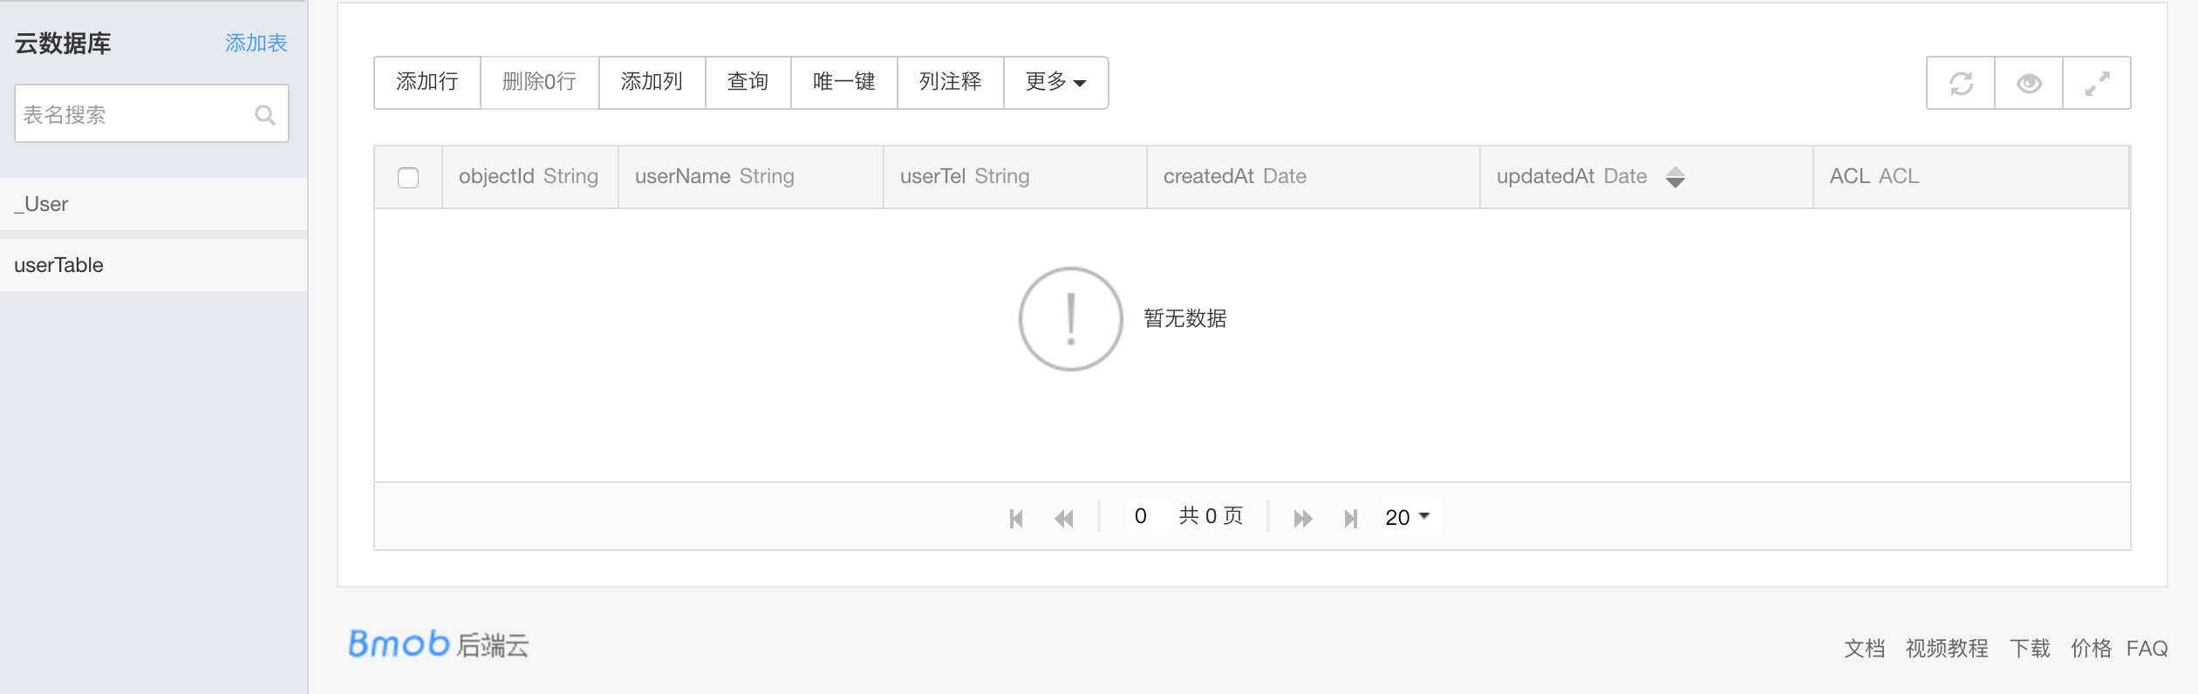Click the 添加行 button
This screenshot has height=694, width=2198.
[x=427, y=83]
